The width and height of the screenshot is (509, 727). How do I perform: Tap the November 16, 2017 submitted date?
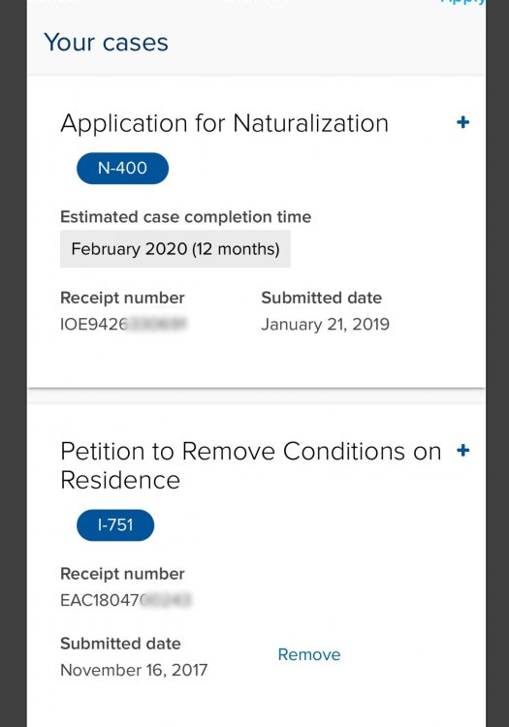[134, 670]
